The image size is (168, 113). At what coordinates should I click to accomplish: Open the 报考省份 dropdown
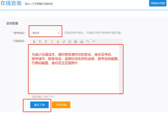tap(45, 33)
